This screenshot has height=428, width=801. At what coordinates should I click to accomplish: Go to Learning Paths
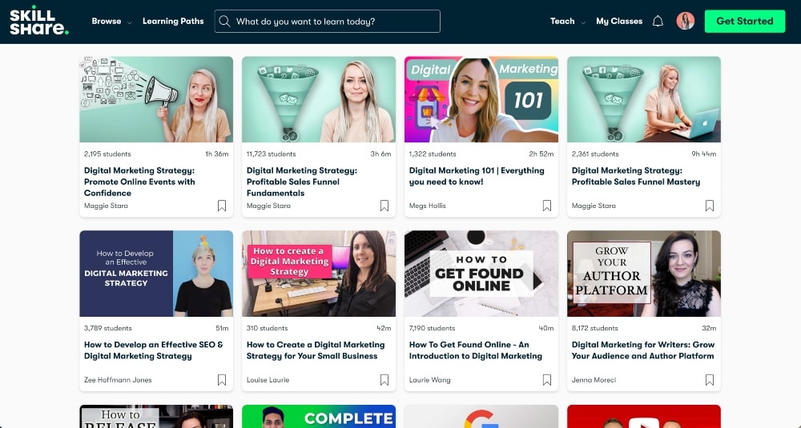point(173,22)
